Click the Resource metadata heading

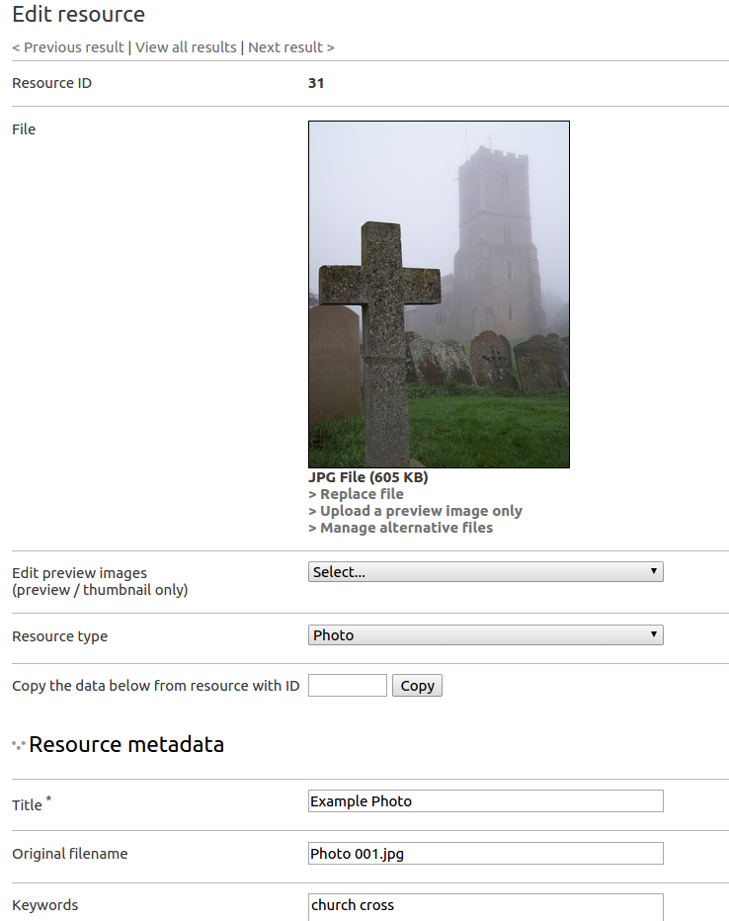(126, 744)
